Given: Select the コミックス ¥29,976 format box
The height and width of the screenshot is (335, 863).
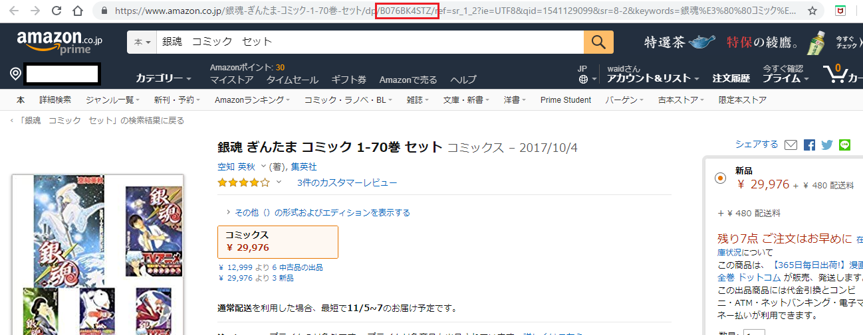Looking at the screenshot, I should point(278,242).
